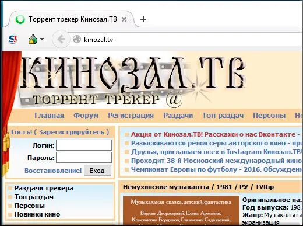Open a new browser tab
Image resolution: width=303 pixels, height=226 pixels.
click(143, 19)
